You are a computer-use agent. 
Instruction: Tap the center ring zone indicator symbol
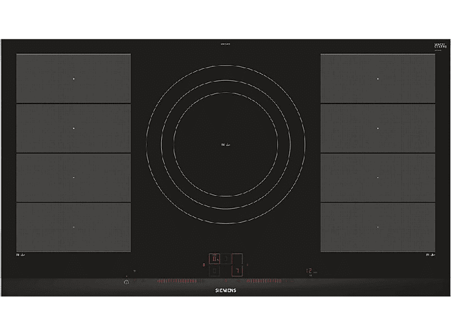point(226,144)
